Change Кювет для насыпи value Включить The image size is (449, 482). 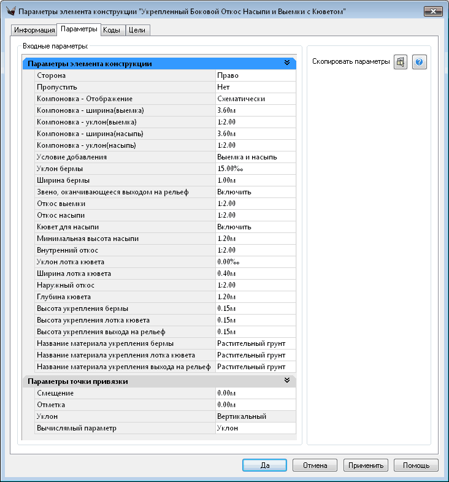pos(255,227)
